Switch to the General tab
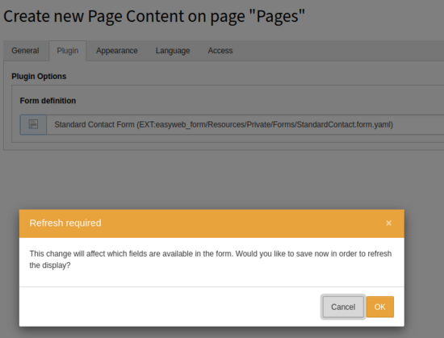 pyautogui.click(x=25, y=51)
